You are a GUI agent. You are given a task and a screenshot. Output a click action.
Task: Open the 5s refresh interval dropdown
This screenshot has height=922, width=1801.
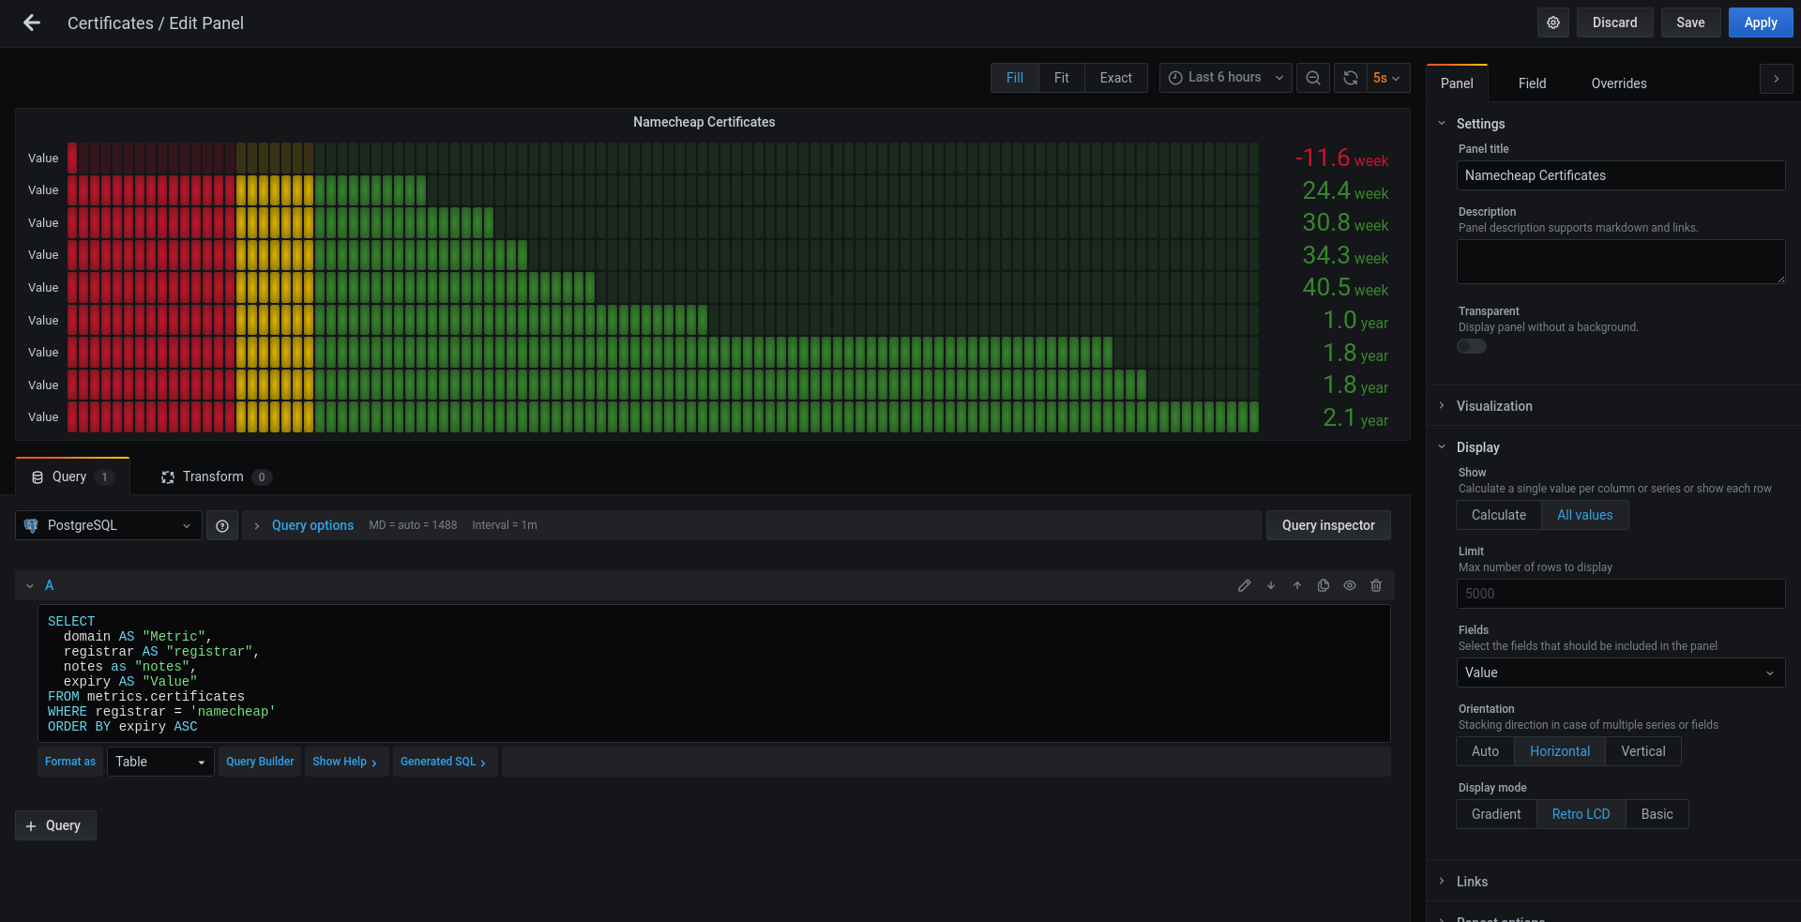point(1386,78)
